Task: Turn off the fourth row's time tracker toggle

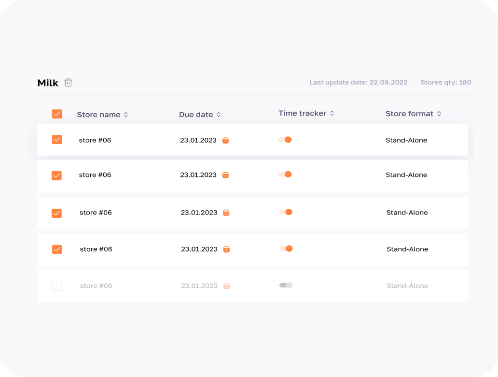Action: coord(286,249)
